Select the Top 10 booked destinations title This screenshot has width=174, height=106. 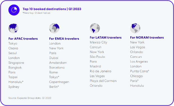[52, 9]
